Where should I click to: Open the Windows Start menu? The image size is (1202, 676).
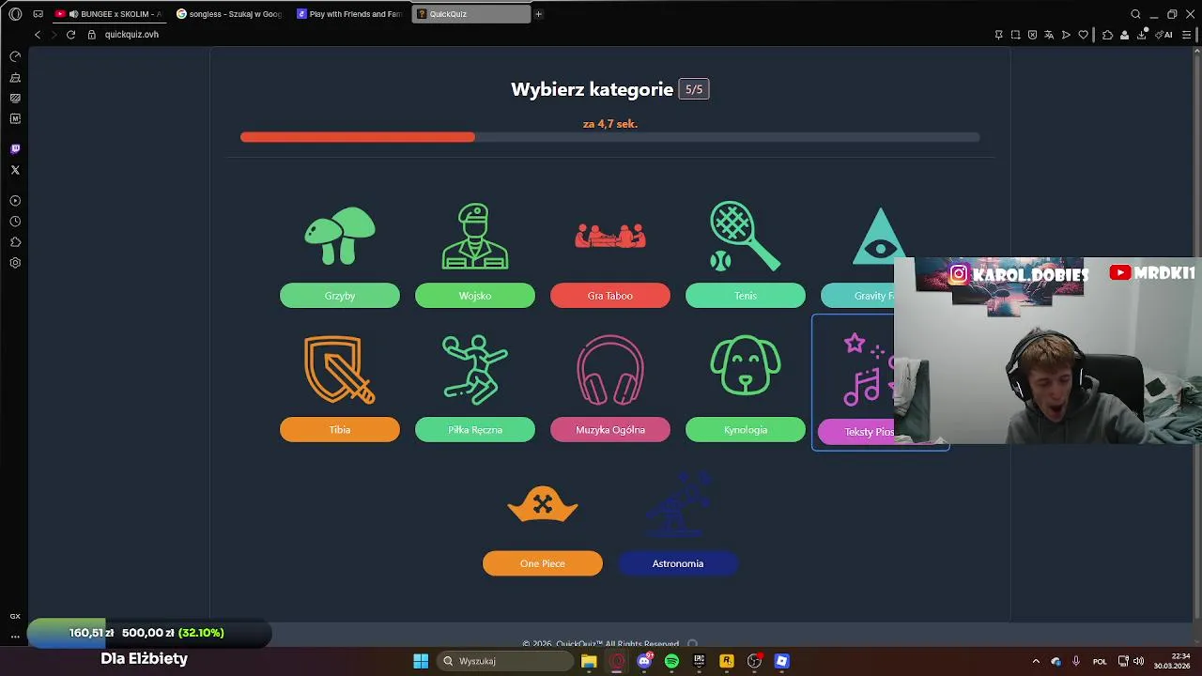(421, 661)
